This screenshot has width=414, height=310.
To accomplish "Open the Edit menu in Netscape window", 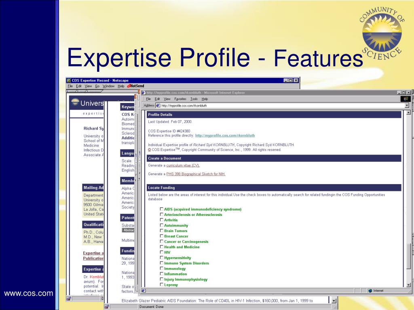I will pyautogui.click(x=79, y=86).
